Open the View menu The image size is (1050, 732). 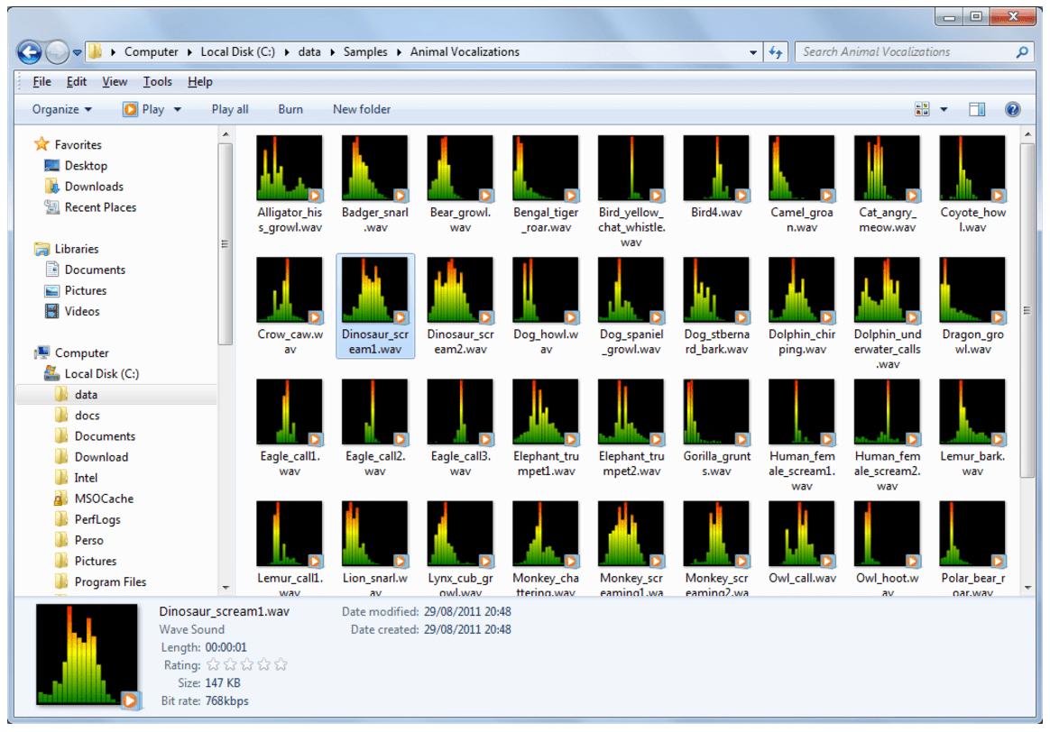coord(115,82)
